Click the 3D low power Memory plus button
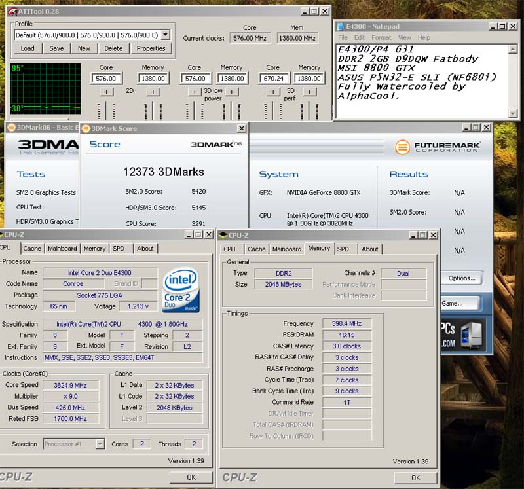Image resolution: width=524 pixels, height=489 pixels. coord(232,92)
